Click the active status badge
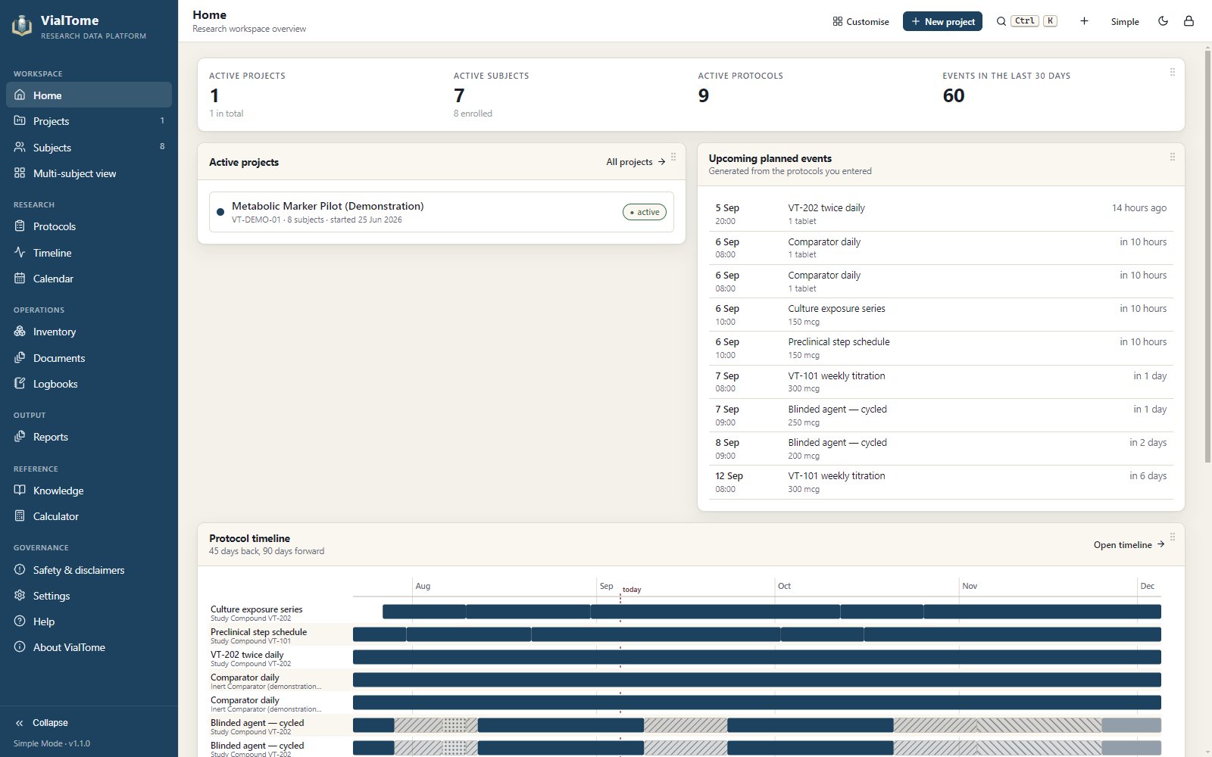Viewport: 1212px width, 757px height. pyautogui.click(x=645, y=212)
